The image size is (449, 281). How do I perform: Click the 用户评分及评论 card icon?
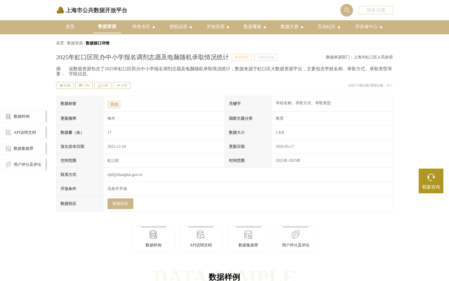point(296,235)
